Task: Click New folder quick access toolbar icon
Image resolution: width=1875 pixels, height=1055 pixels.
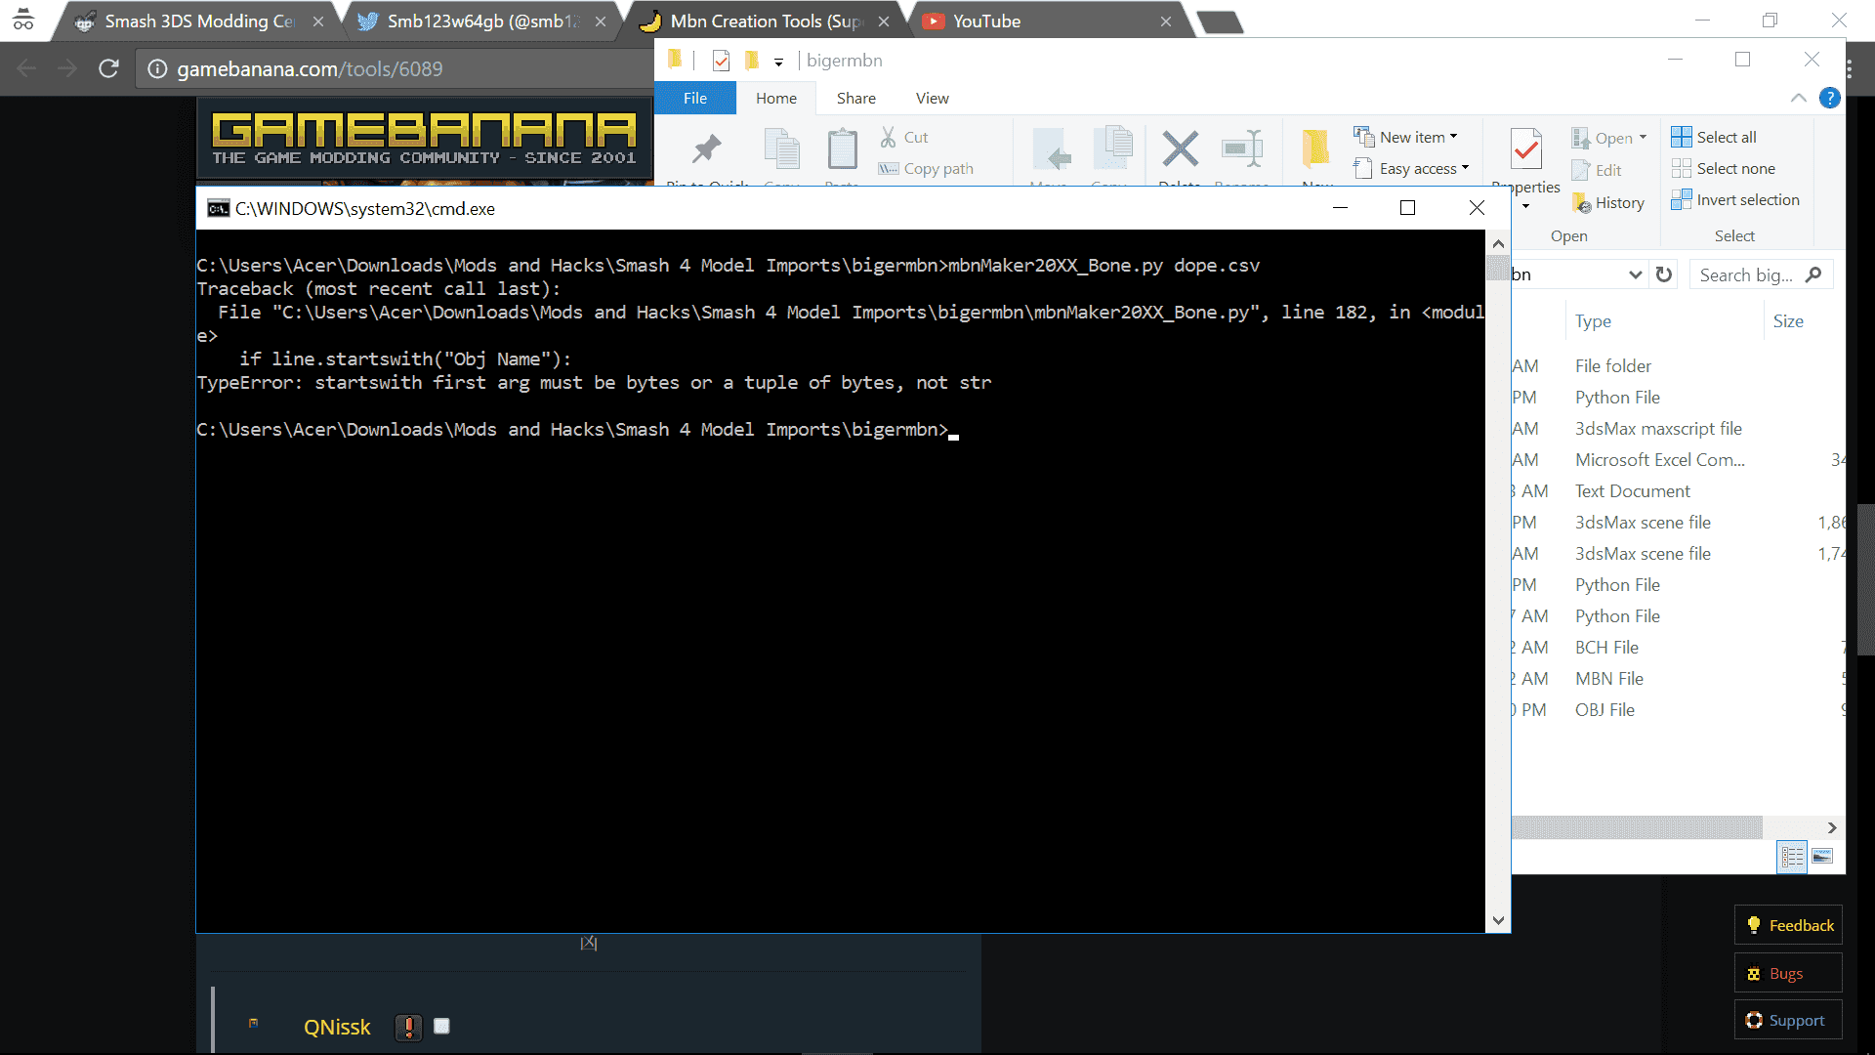Action: (751, 61)
